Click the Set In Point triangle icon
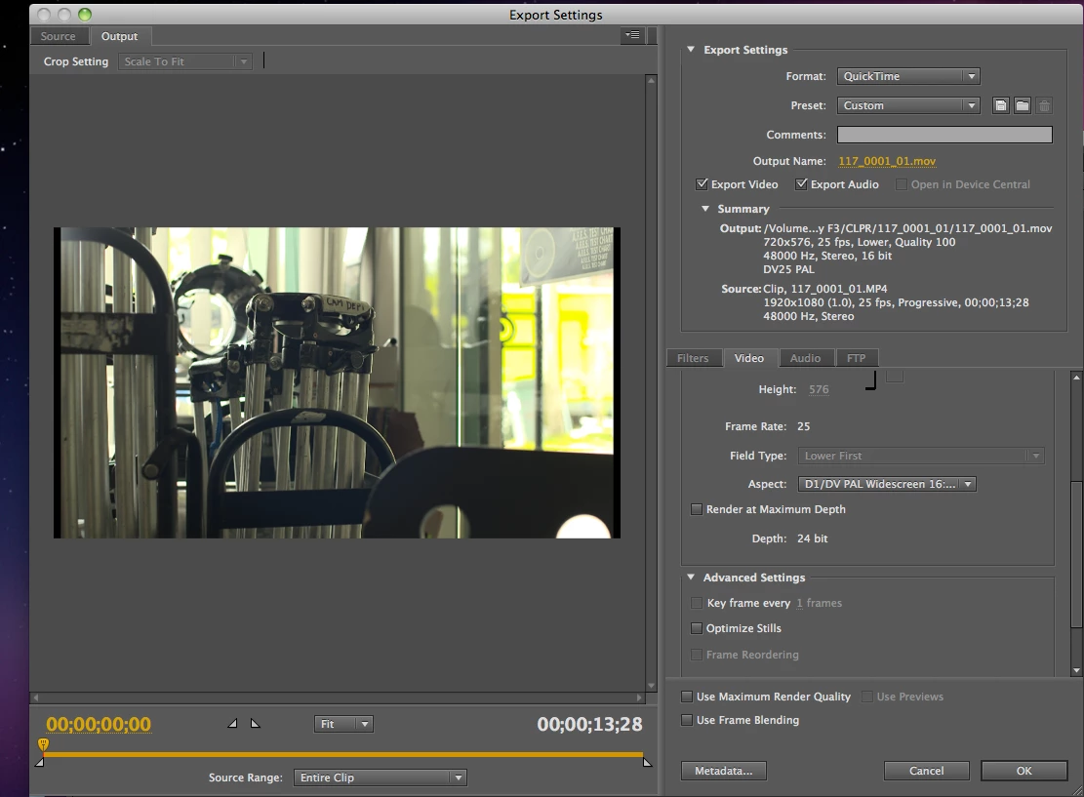The width and height of the screenshot is (1084, 797). (233, 723)
